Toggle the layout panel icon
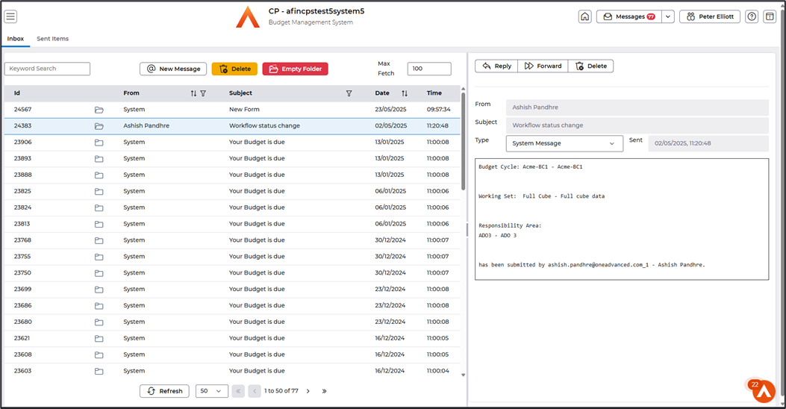This screenshot has width=786, height=409. click(x=770, y=16)
